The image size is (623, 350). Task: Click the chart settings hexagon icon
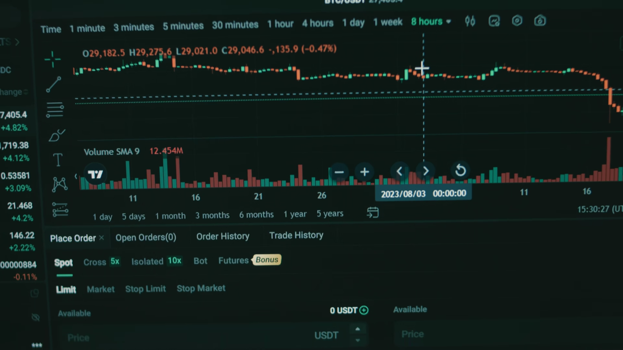pyautogui.click(x=517, y=21)
